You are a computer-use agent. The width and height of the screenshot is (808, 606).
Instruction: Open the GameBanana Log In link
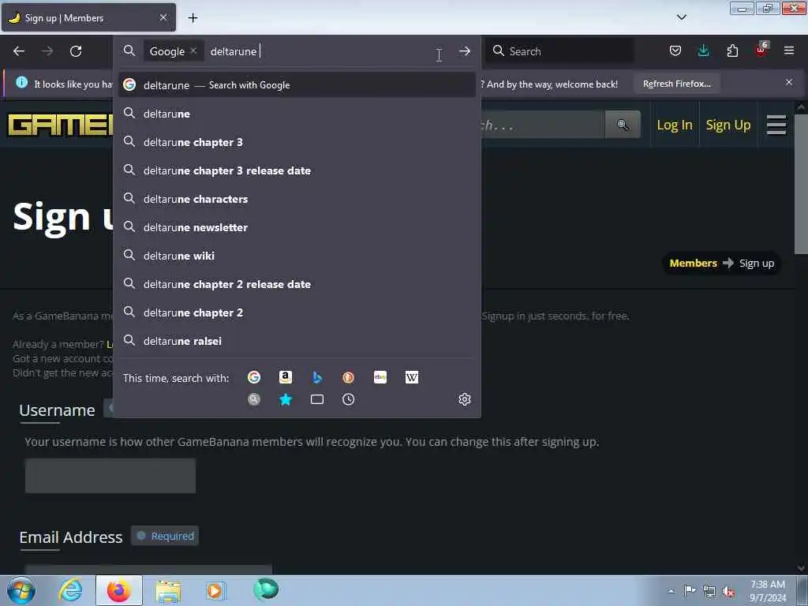point(675,125)
